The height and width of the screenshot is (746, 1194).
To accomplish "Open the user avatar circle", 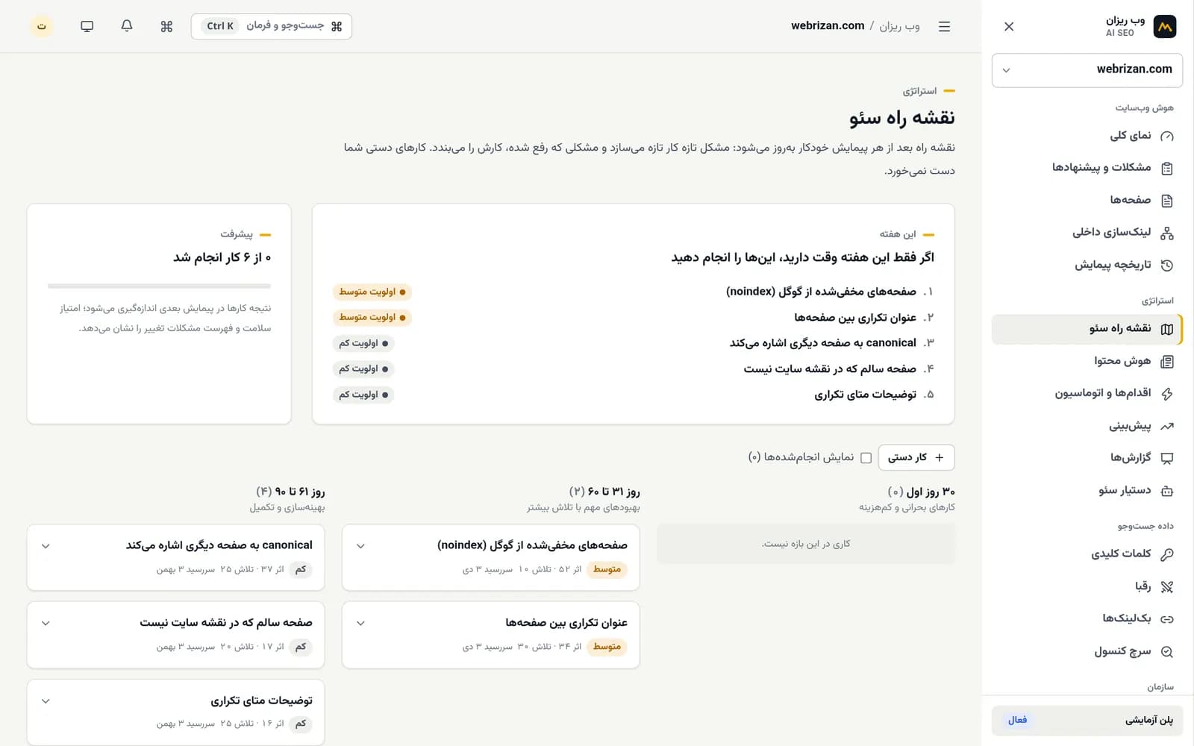I will point(42,26).
